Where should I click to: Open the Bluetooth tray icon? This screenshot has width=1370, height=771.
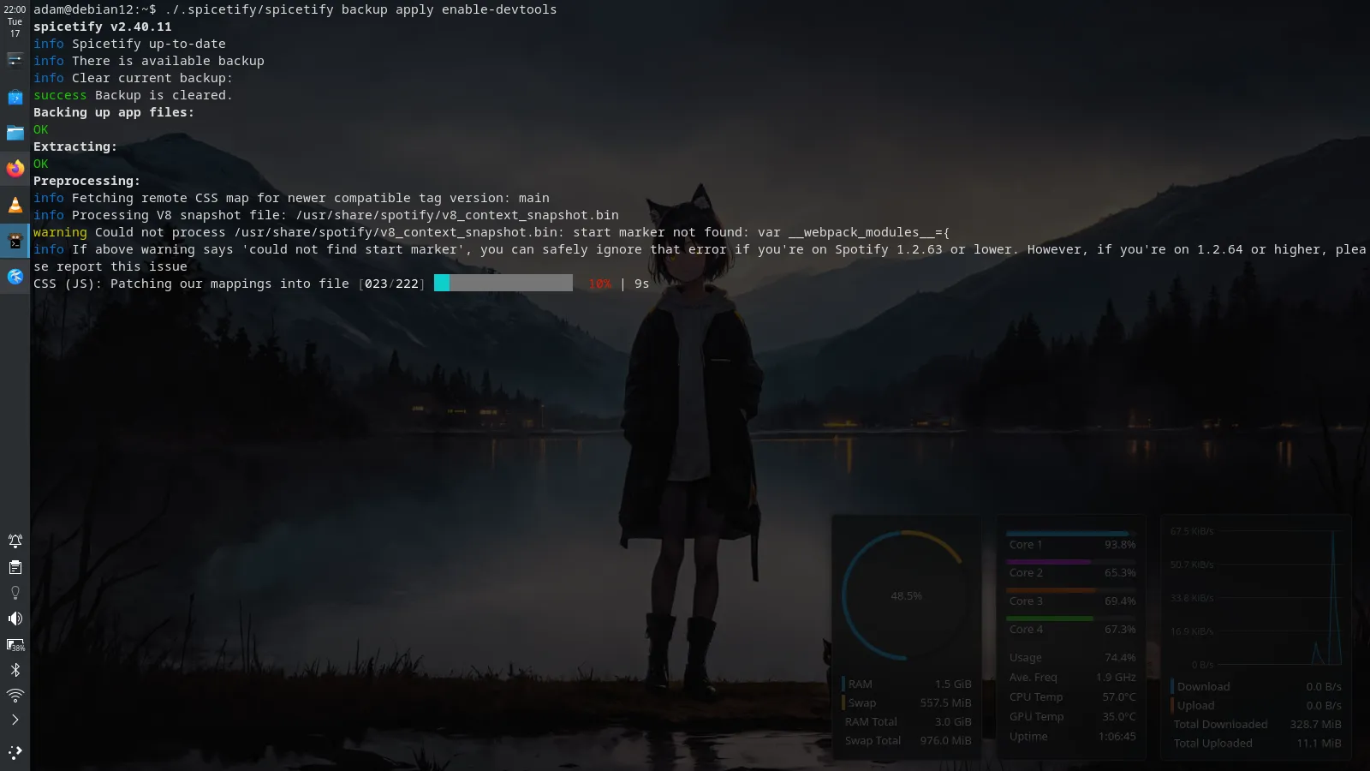click(x=15, y=670)
